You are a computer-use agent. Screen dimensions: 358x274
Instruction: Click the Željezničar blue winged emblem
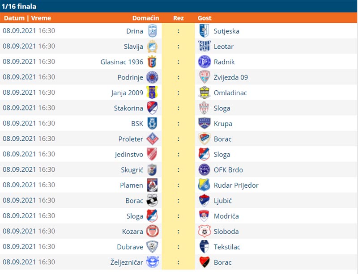coord(152,262)
